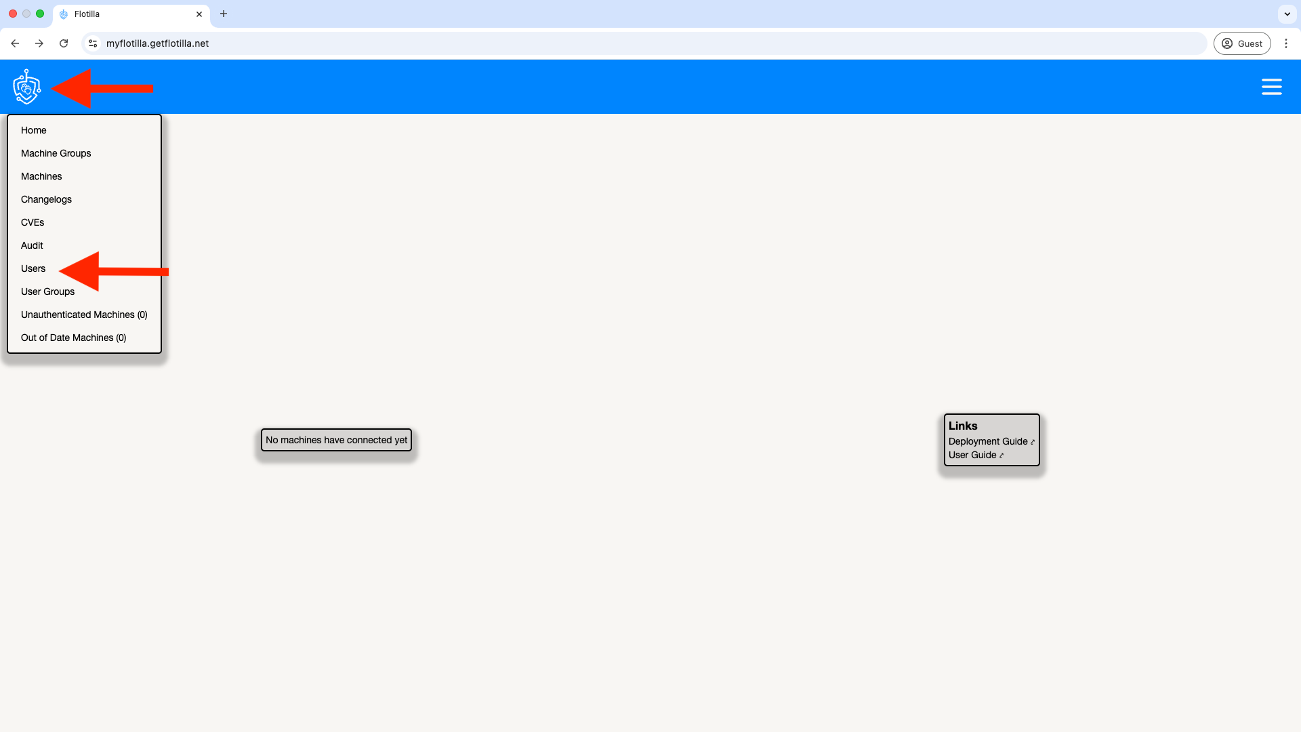The width and height of the screenshot is (1301, 732).
Task: Click the browser reload icon
Action: pos(64,43)
